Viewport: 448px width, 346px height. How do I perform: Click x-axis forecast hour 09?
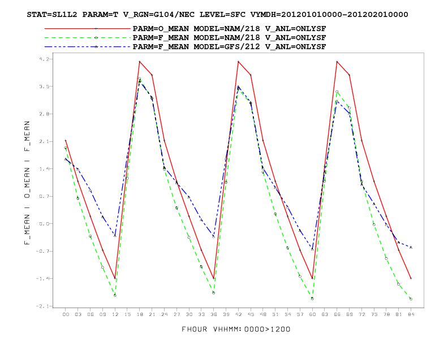coord(102,314)
